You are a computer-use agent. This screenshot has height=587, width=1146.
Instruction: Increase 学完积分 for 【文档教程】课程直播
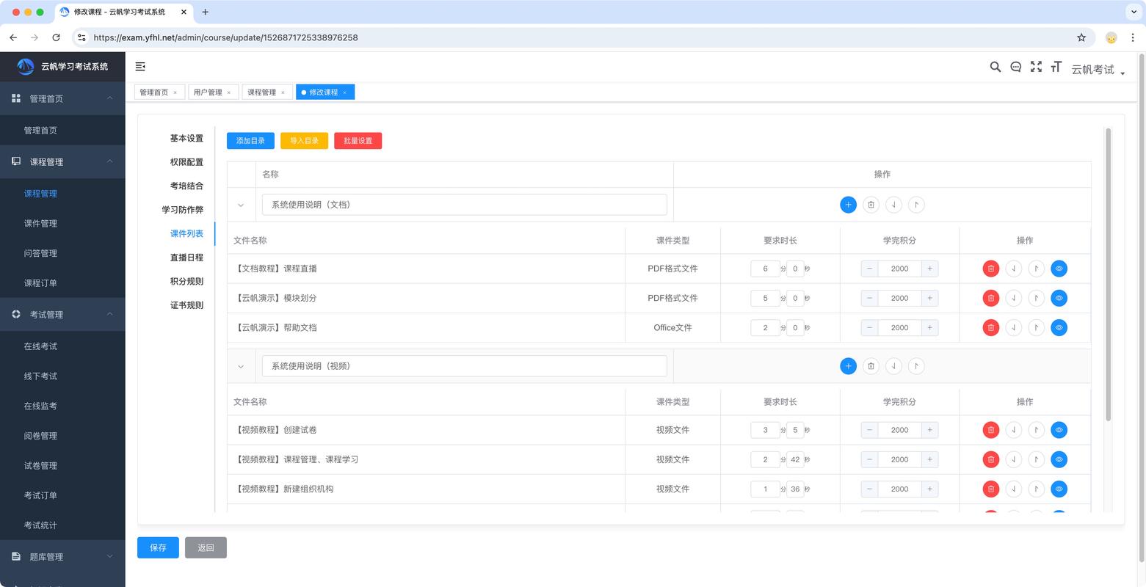pos(929,269)
